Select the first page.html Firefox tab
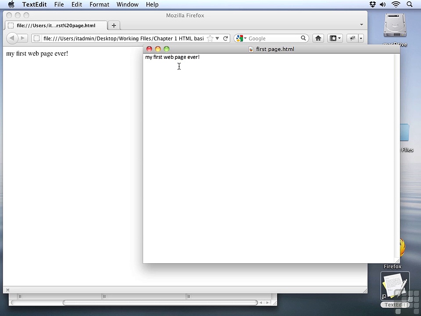The height and width of the screenshot is (316, 421). pos(56,25)
